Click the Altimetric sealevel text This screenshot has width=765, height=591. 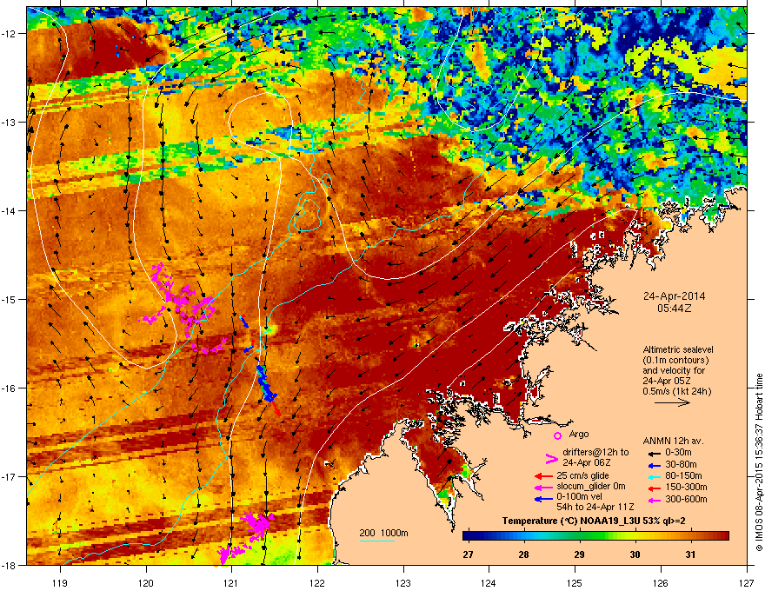pyautogui.click(x=678, y=349)
